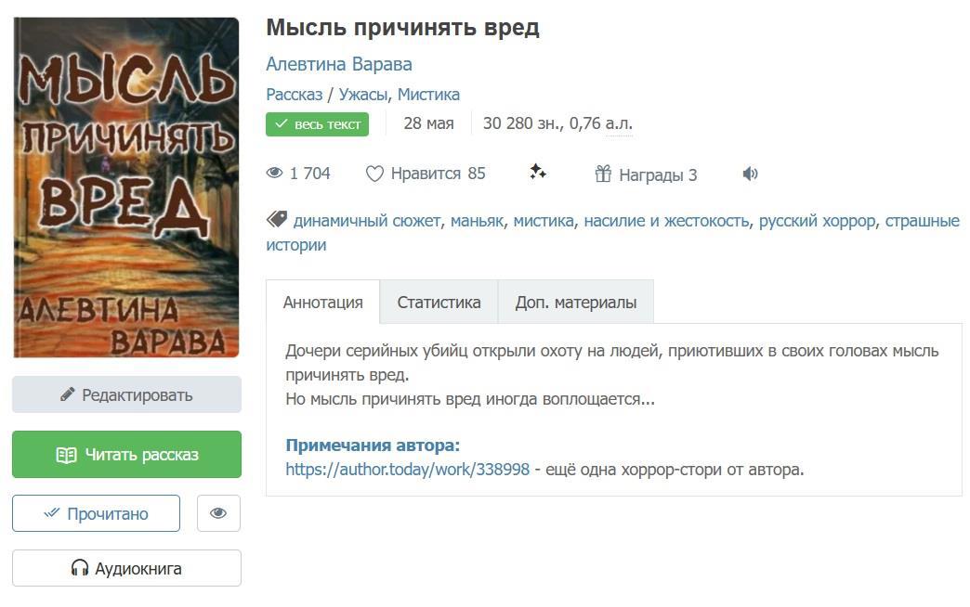Open the Доп. материалы tab
This screenshot has height=607, width=970.
point(576,303)
